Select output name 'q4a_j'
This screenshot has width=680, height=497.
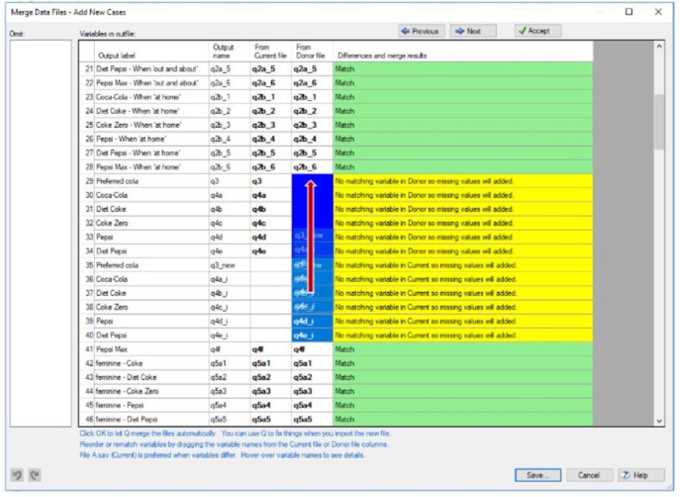219,279
